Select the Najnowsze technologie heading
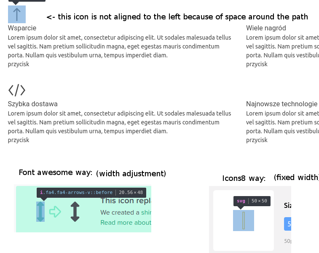The width and height of the screenshot is (319, 253). [282, 104]
